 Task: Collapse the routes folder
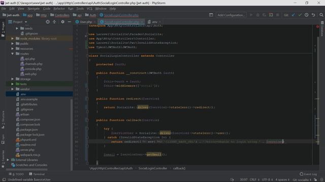point(12,54)
